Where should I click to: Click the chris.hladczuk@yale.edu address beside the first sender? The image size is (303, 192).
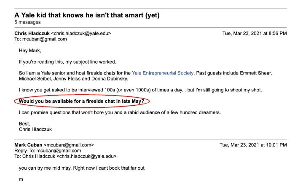click(x=81, y=33)
